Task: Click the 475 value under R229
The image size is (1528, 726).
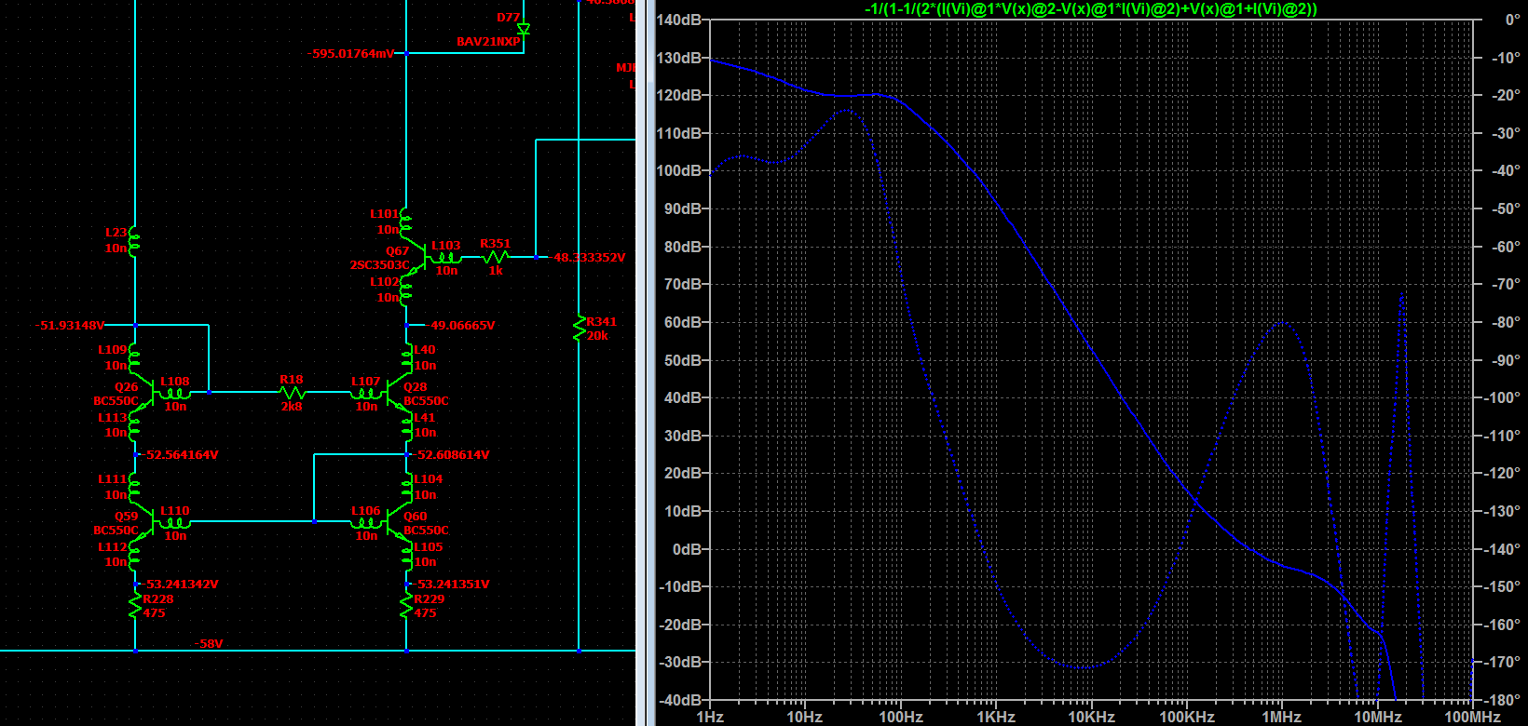Action: click(x=426, y=613)
